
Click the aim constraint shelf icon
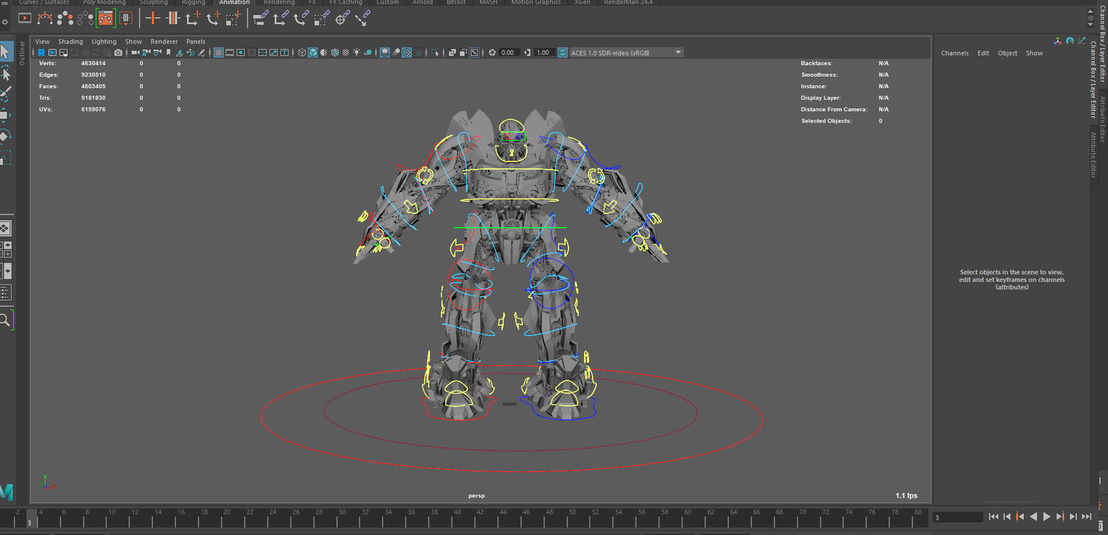tap(341, 19)
